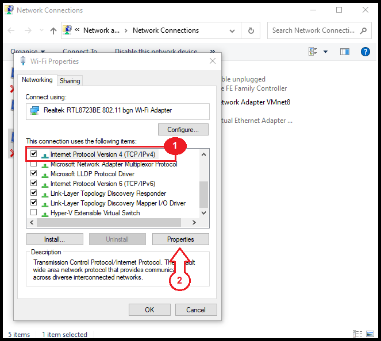Check Hyper-V Extensible Virtual Switch checkbox

pyautogui.click(x=33, y=212)
